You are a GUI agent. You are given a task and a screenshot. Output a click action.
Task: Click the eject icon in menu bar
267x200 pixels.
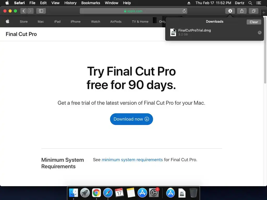pos(189,3)
